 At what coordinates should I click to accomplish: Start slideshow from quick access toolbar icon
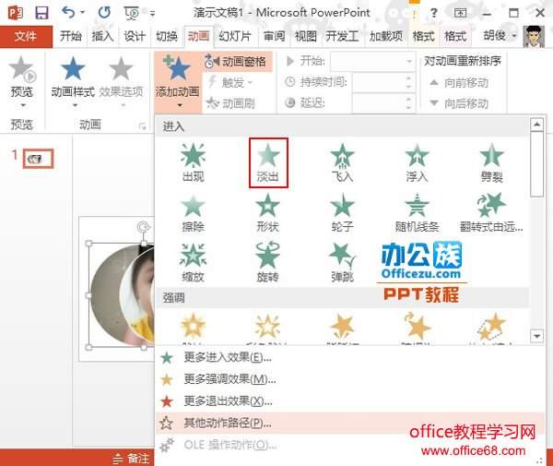pyautogui.click(x=131, y=14)
